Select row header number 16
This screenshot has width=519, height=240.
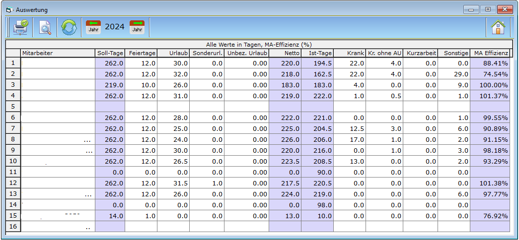click(13, 227)
